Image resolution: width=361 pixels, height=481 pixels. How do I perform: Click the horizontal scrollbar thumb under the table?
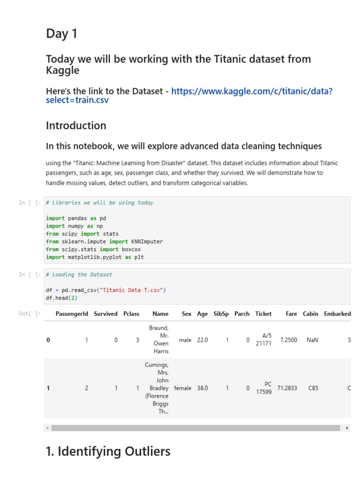[x=195, y=428]
